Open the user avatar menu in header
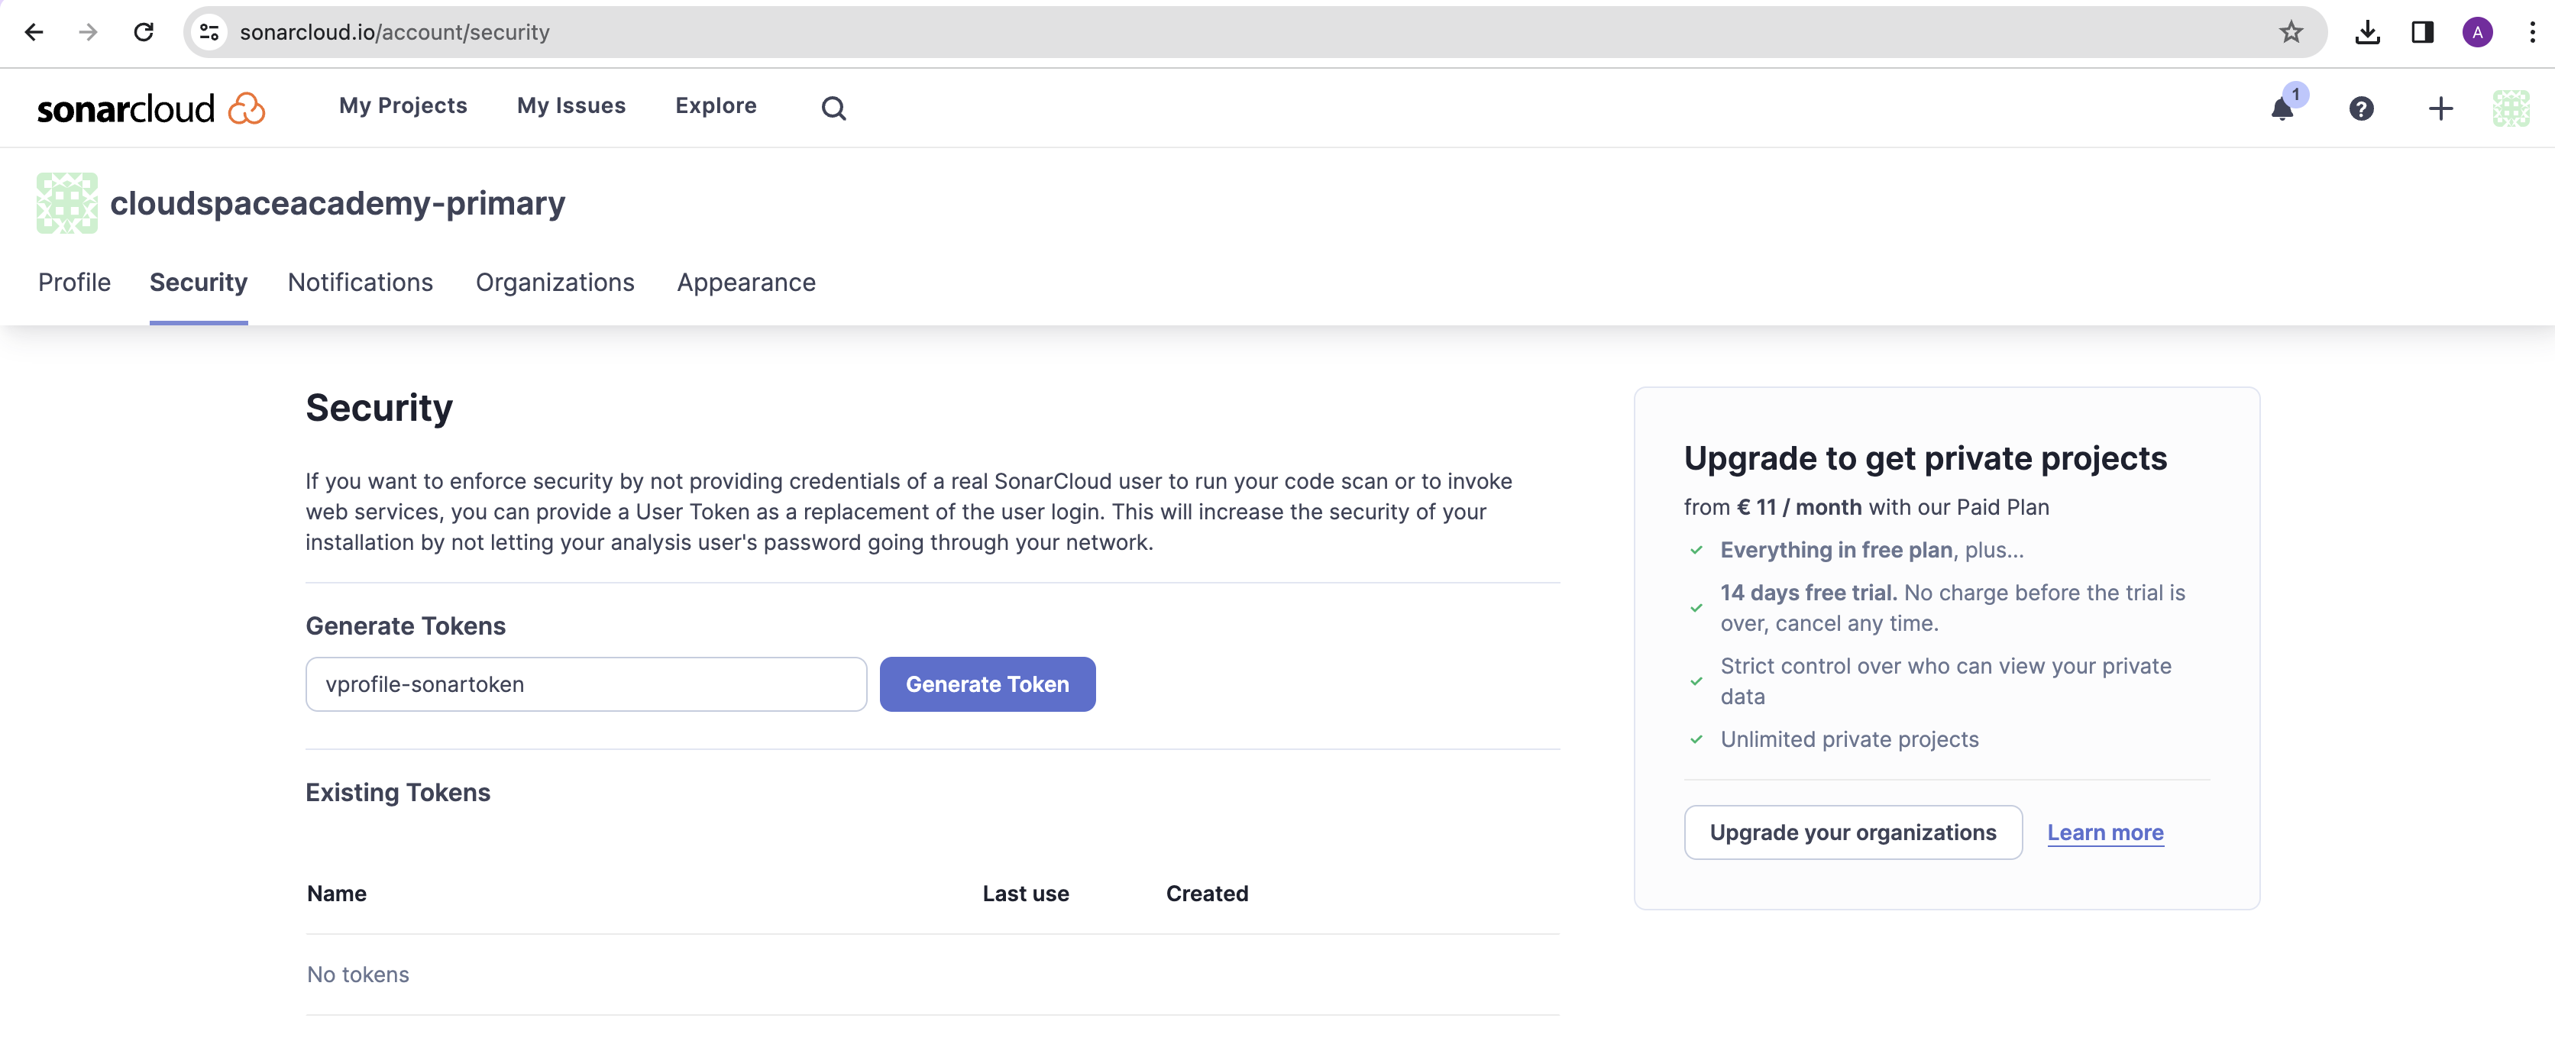The width and height of the screenshot is (2555, 1057). click(x=2511, y=108)
